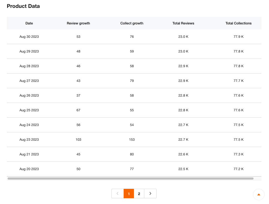Click the Total Reviews column header

tap(183, 23)
